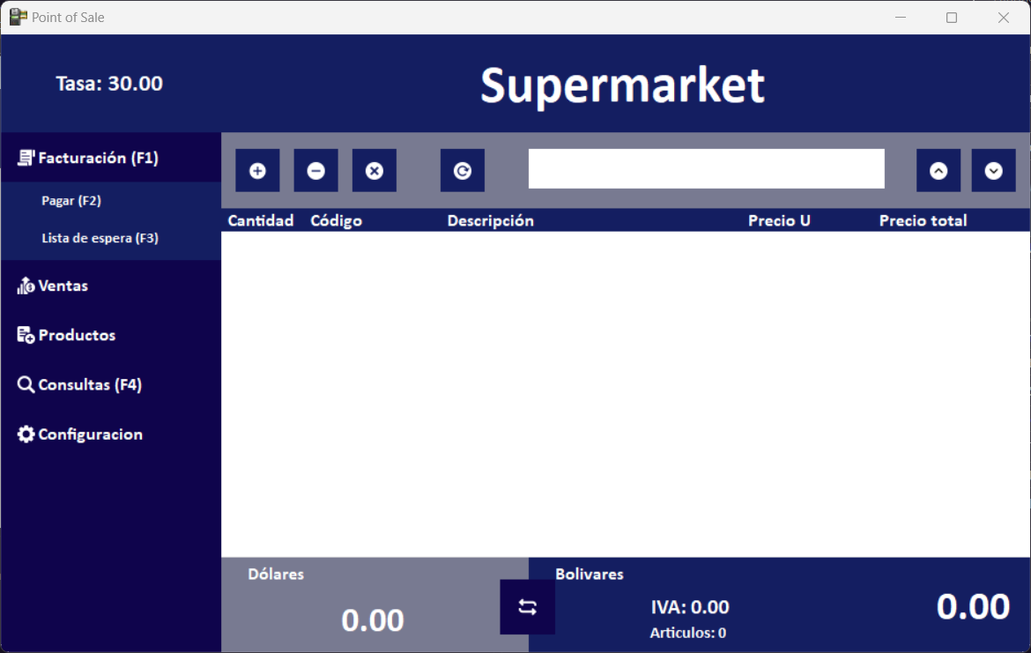Toggle currency with the swap arrows button
This screenshot has width=1031, height=653.
click(x=527, y=607)
